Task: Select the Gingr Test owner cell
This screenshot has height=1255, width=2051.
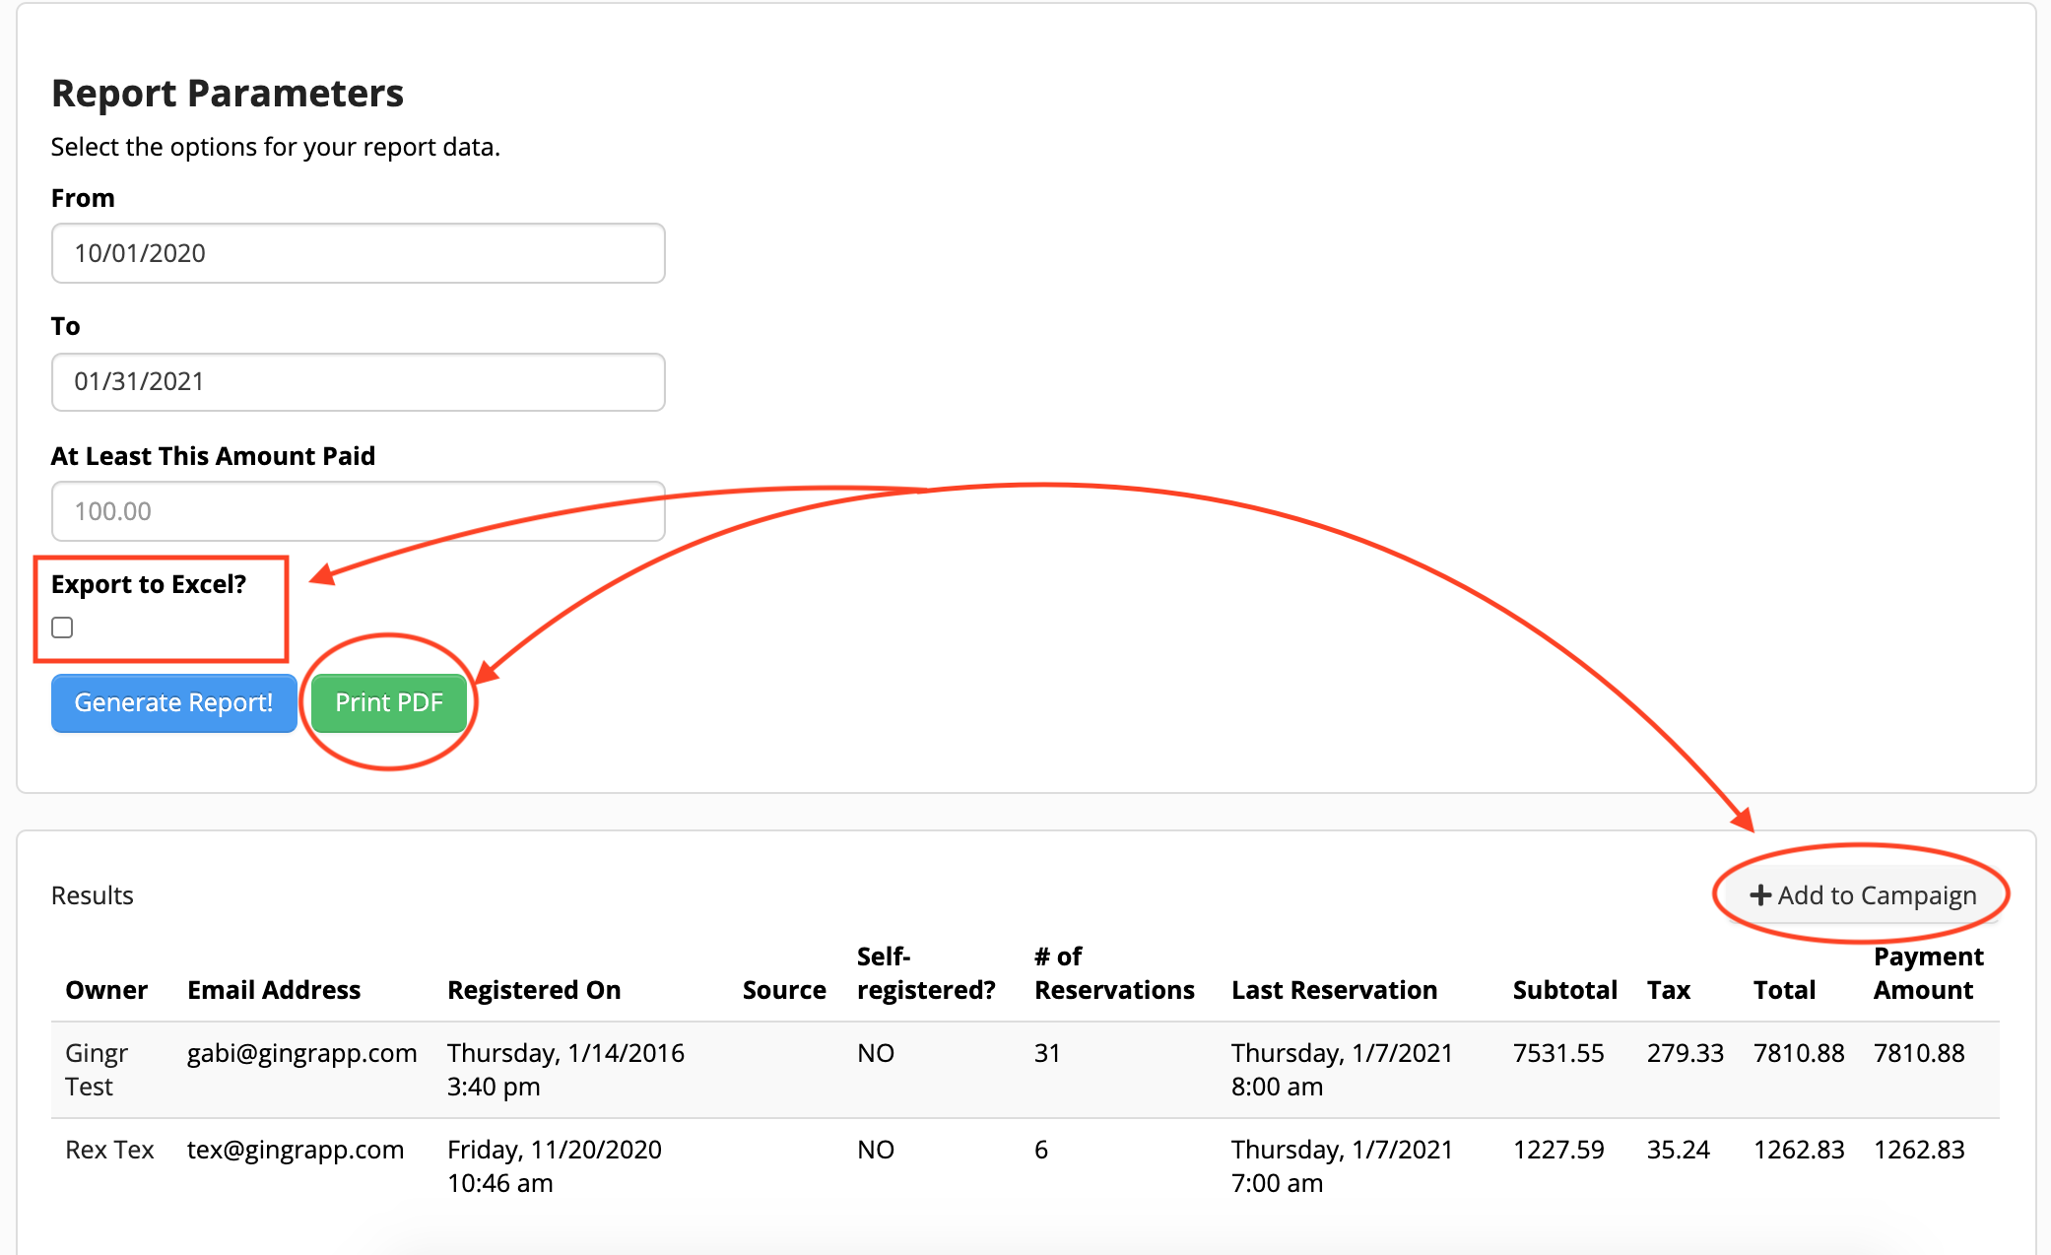Action: point(97,1070)
